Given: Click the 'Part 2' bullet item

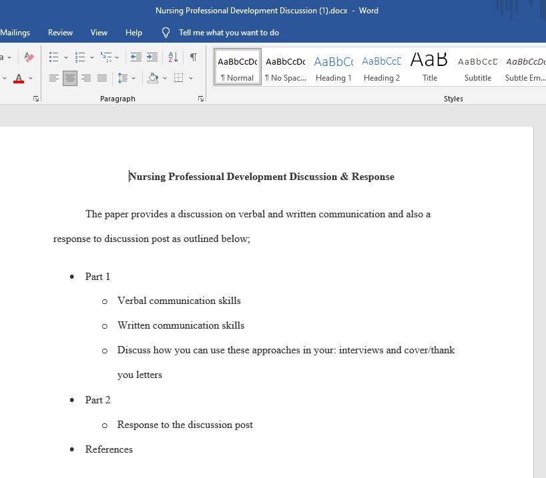Looking at the screenshot, I should click(97, 400).
